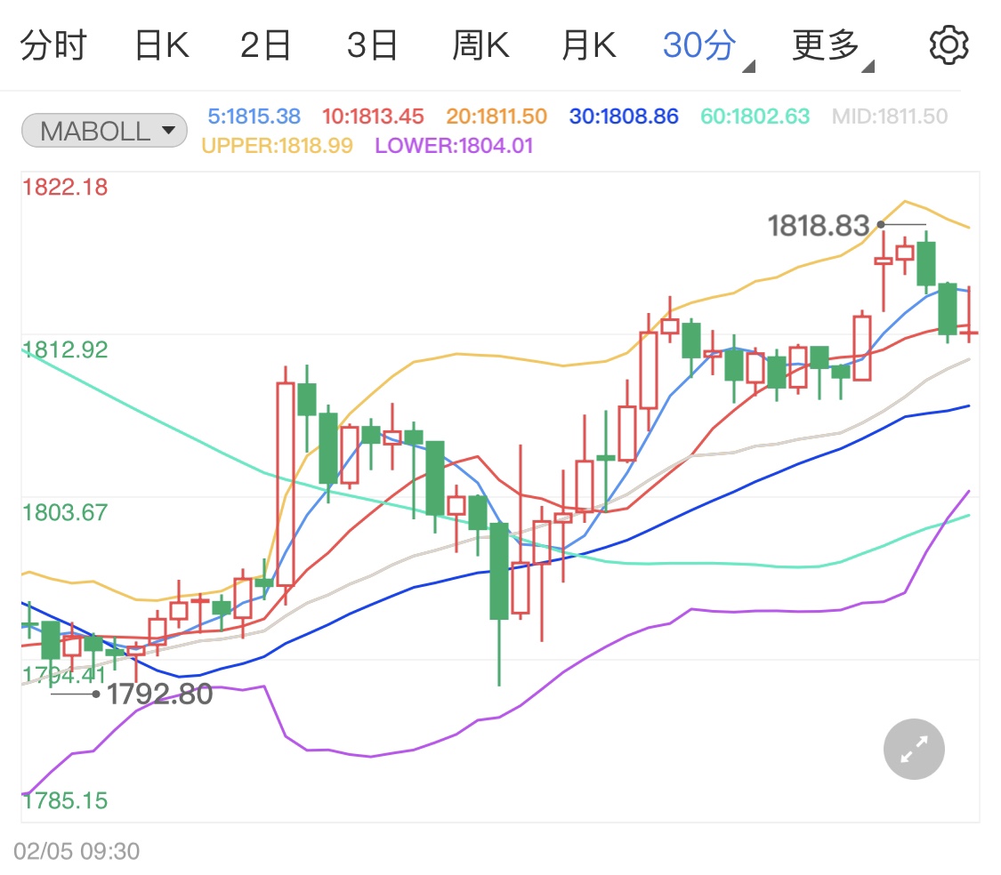Switch to 分时 time-sharing tab
Viewport: 1001px width, 875px height.
point(53,45)
